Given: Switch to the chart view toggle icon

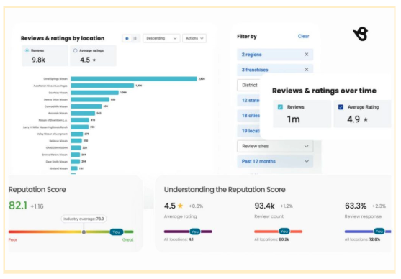Looking at the screenshot, I should pos(127,38).
